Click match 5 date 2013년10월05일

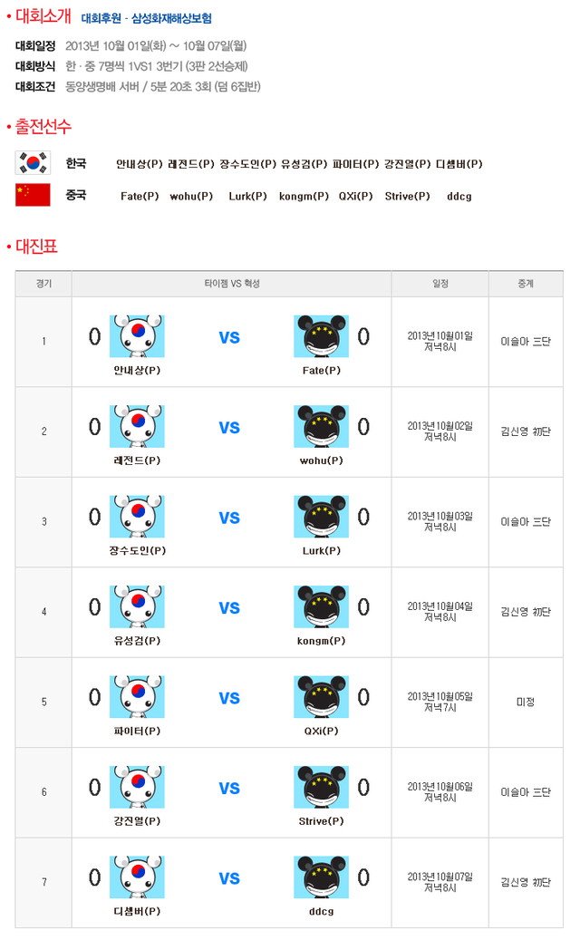440,696
